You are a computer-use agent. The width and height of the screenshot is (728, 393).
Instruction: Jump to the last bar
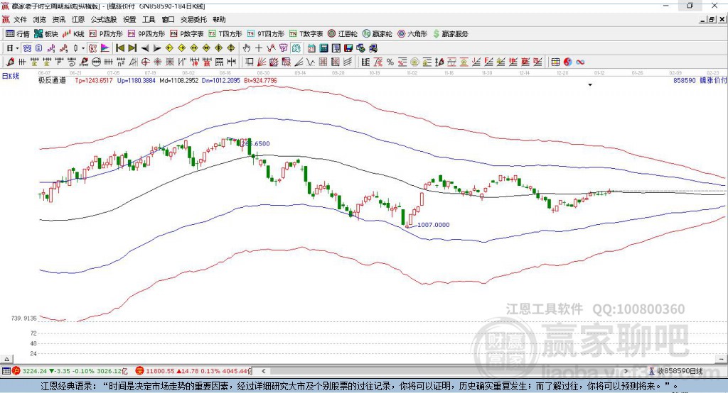pos(132,48)
